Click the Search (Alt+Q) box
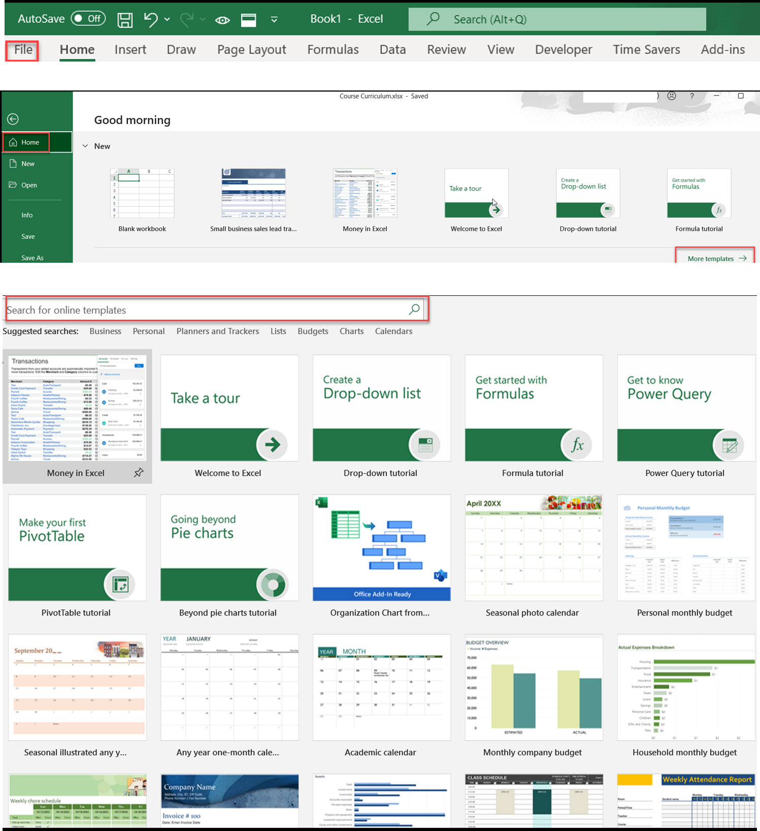760x831 pixels. tap(557, 19)
